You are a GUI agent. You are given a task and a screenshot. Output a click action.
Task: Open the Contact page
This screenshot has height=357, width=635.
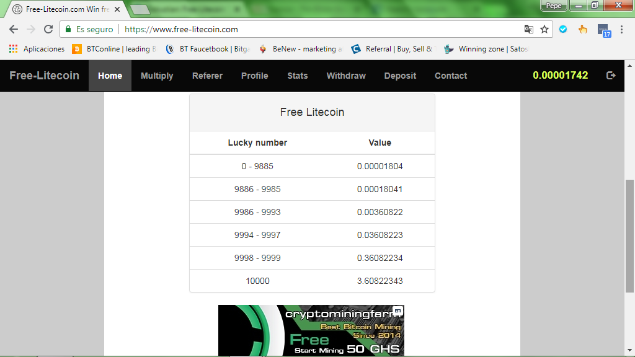451,76
